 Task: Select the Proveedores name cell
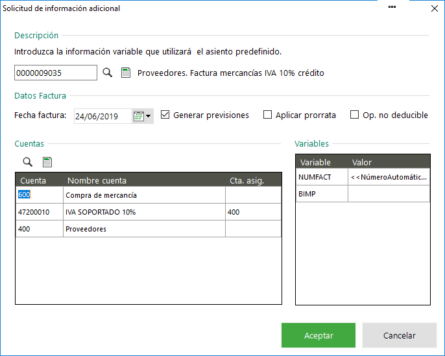(x=144, y=229)
